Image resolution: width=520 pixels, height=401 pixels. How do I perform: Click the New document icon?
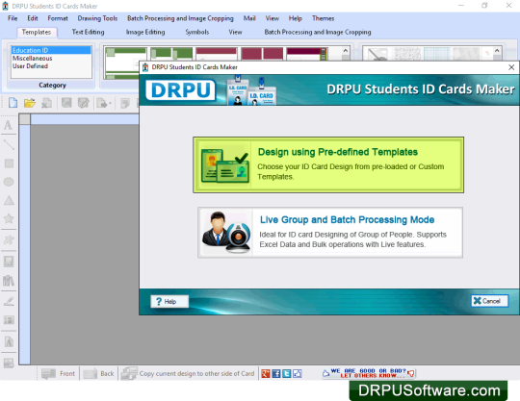click(x=13, y=103)
